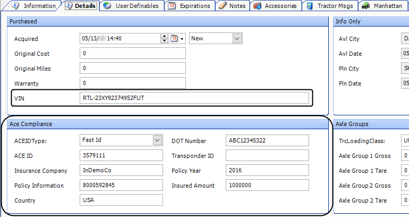Image resolution: width=409 pixels, height=218 pixels.
Task: Click the empty Transponder ID field
Action: pyautogui.click(x=267, y=155)
